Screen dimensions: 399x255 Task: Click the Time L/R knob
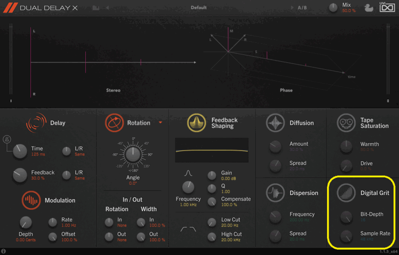(66, 151)
